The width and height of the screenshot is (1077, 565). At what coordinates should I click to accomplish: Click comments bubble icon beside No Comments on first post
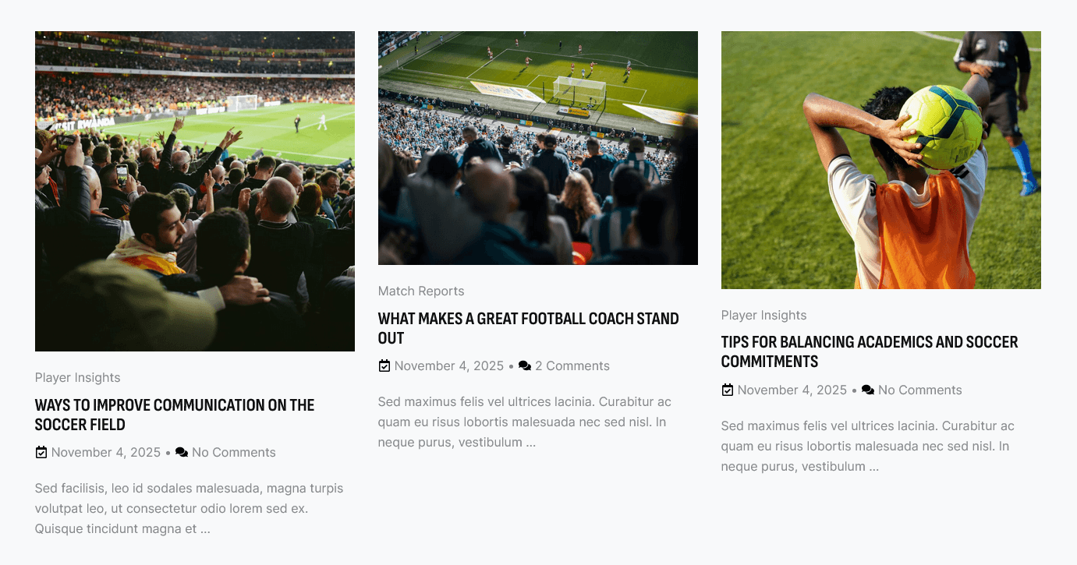(x=182, y=452)
